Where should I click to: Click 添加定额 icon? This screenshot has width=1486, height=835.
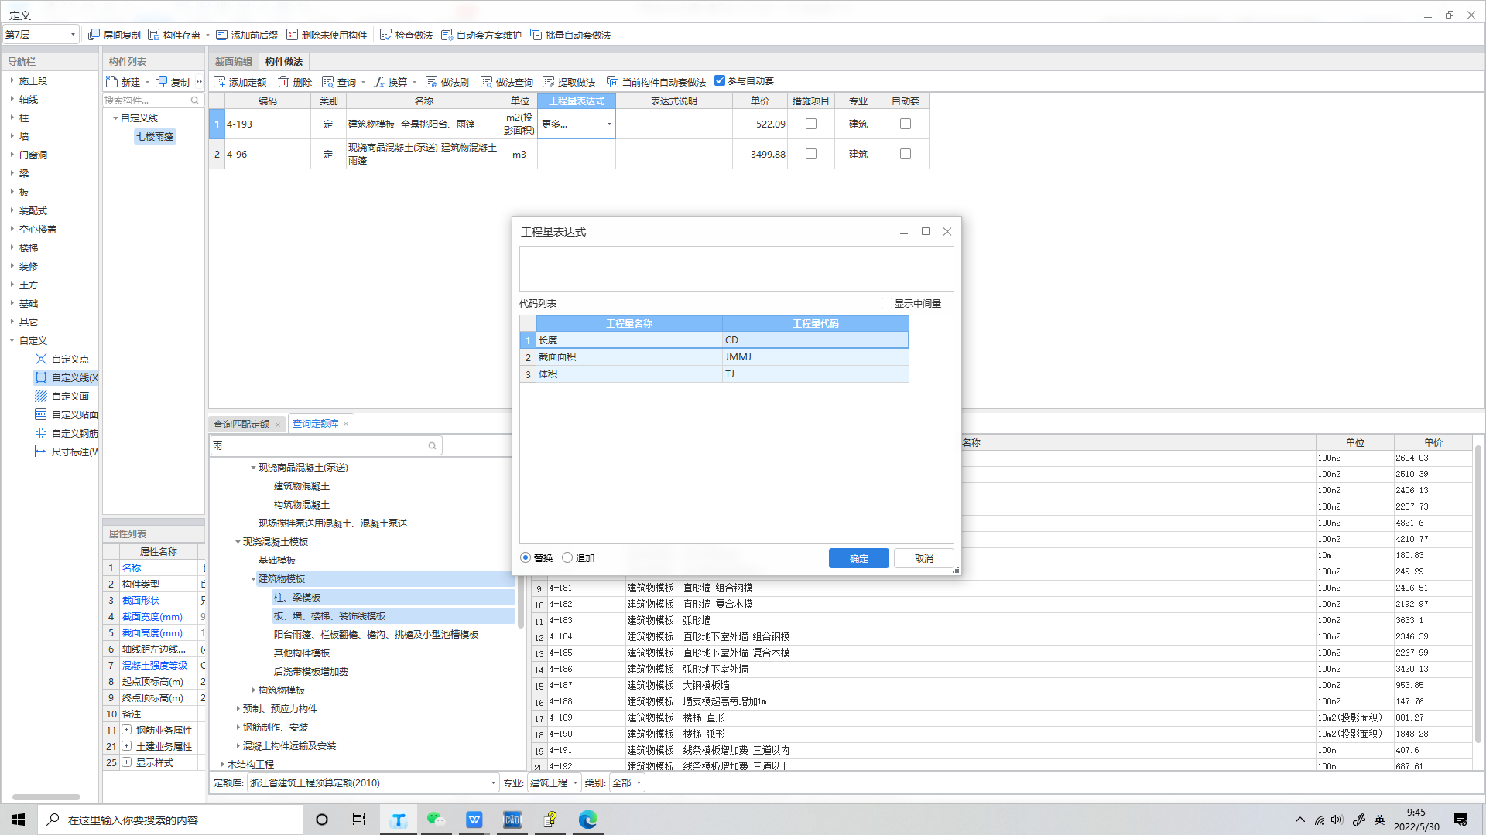[x=220, y=82]
